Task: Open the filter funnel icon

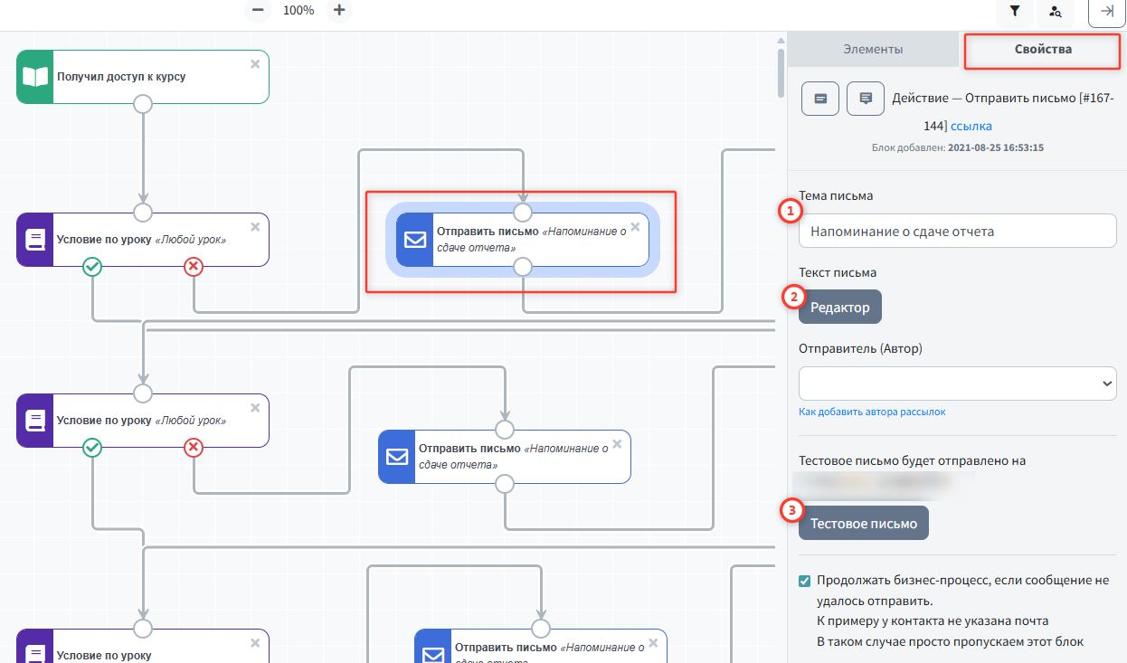Action: point(1015,12)
